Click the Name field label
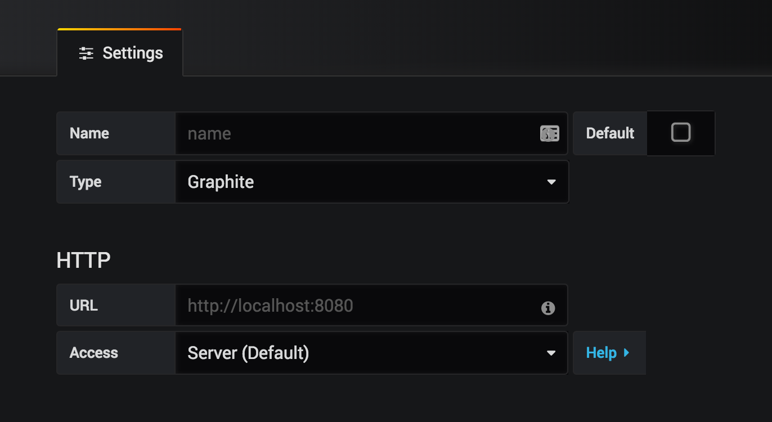The image size is (772, 422). [x=89, y=133]
